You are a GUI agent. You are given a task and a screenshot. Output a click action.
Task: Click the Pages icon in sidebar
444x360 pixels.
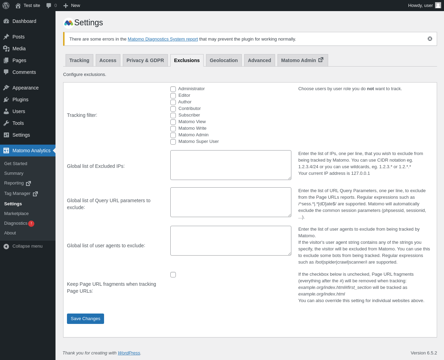pyautogui.click(x=6, y=60)
